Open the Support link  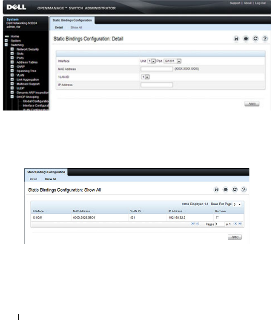tap(235, 3)
